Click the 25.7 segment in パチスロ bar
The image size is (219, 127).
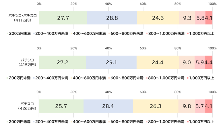61,106
